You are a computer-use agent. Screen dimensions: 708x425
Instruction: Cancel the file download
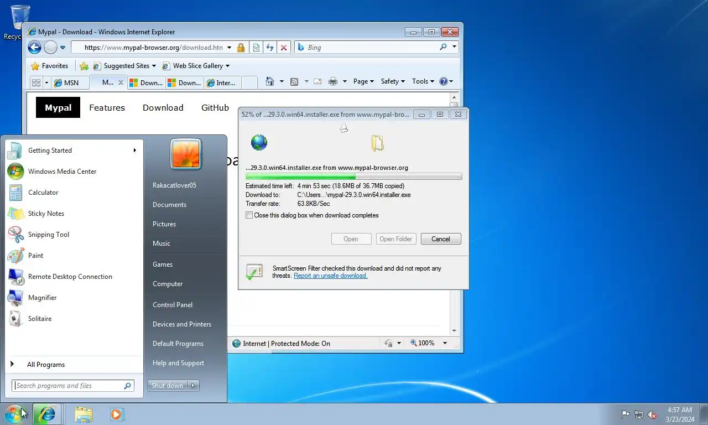(x=441, y=239)
